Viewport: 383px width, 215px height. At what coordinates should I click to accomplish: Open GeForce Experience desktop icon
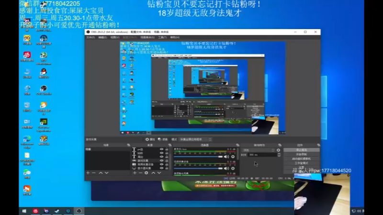click(44, 125)
